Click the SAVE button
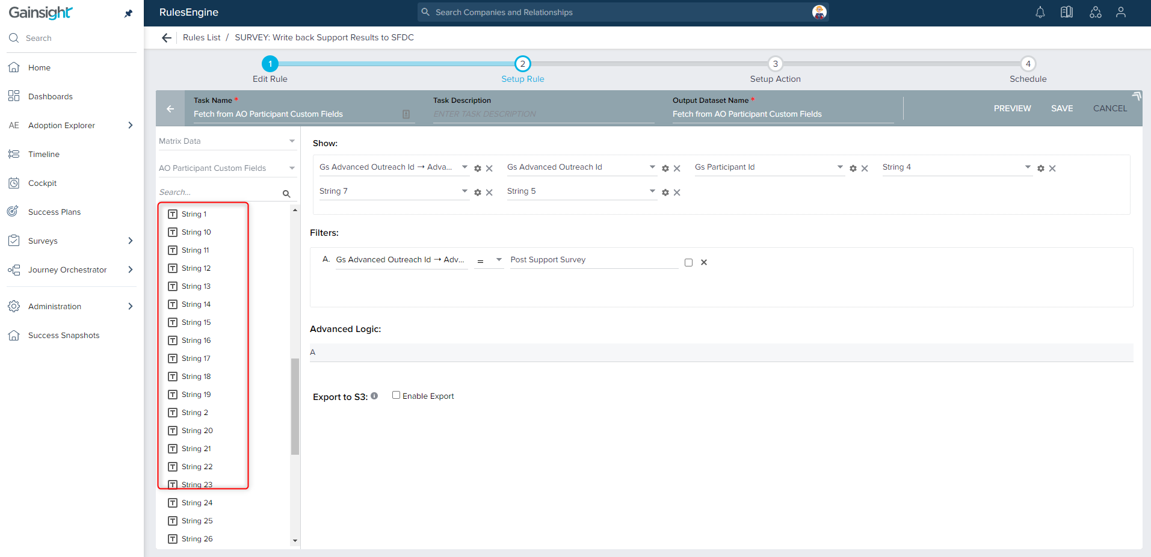This screenshot has height=557, width=1151. [1062, 108]
